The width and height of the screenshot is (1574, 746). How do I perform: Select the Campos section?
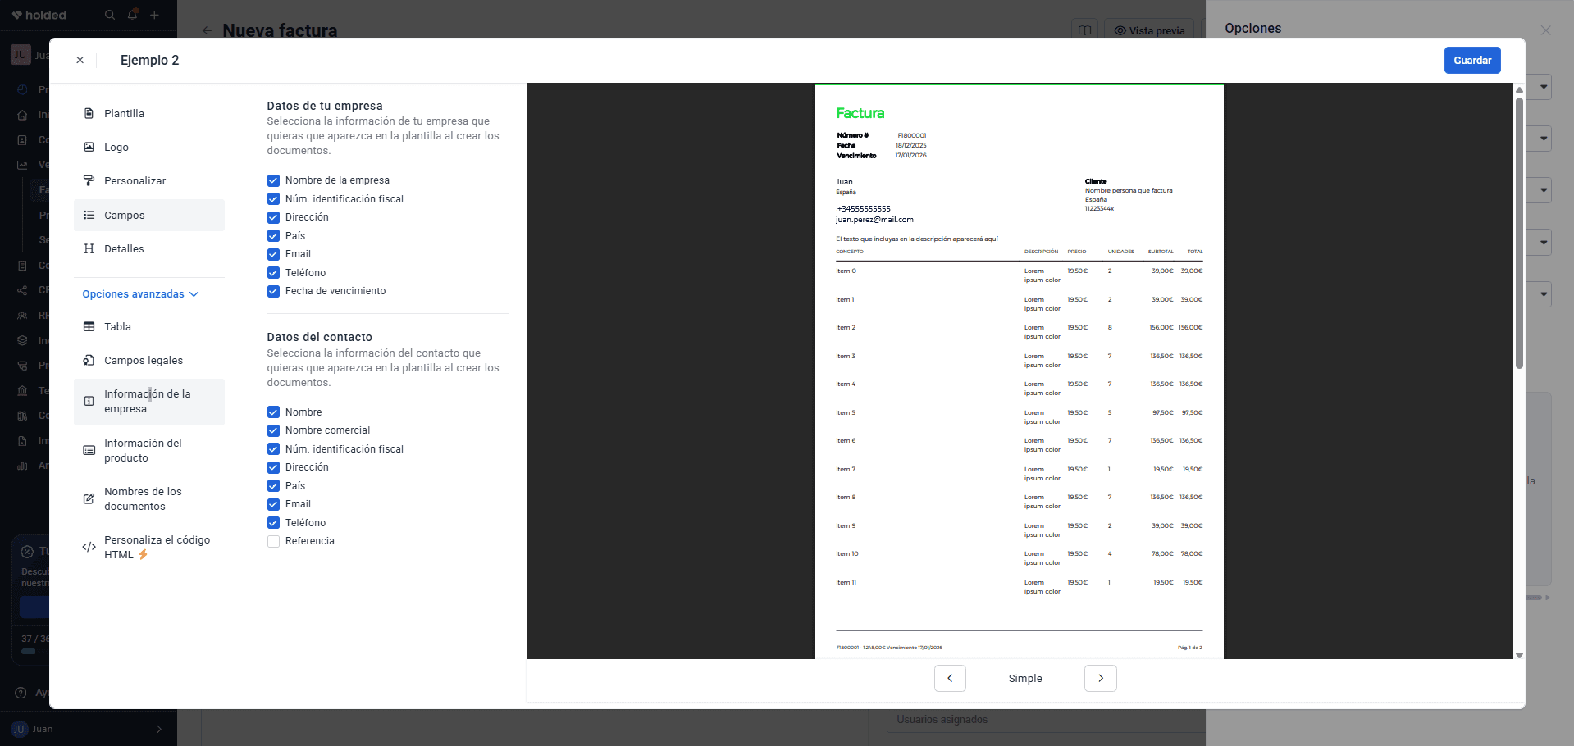click(149, 215)
